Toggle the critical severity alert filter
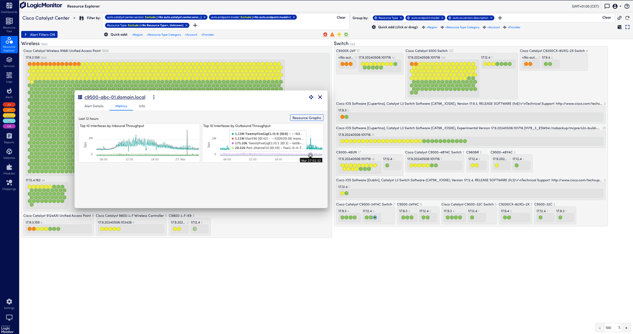 pyautogui.click(x=325, y=35)
